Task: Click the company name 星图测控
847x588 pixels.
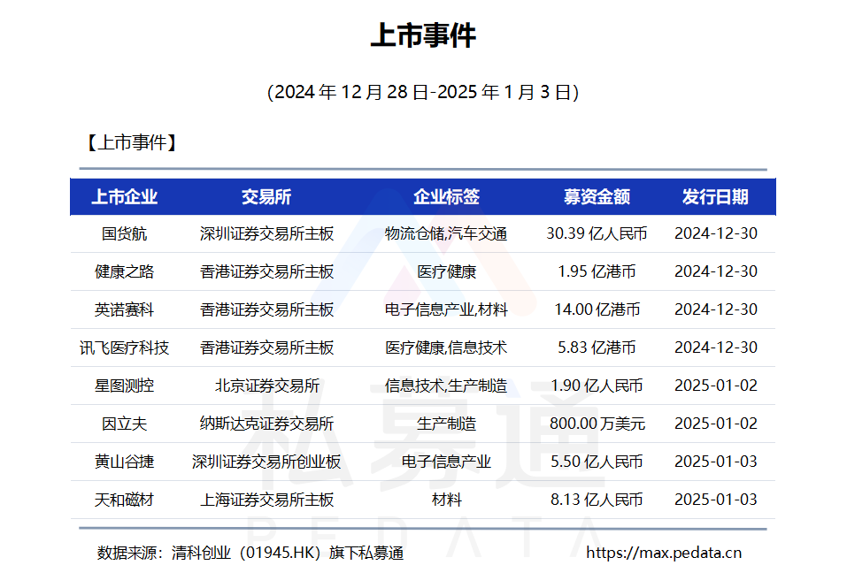Action: 124,386
